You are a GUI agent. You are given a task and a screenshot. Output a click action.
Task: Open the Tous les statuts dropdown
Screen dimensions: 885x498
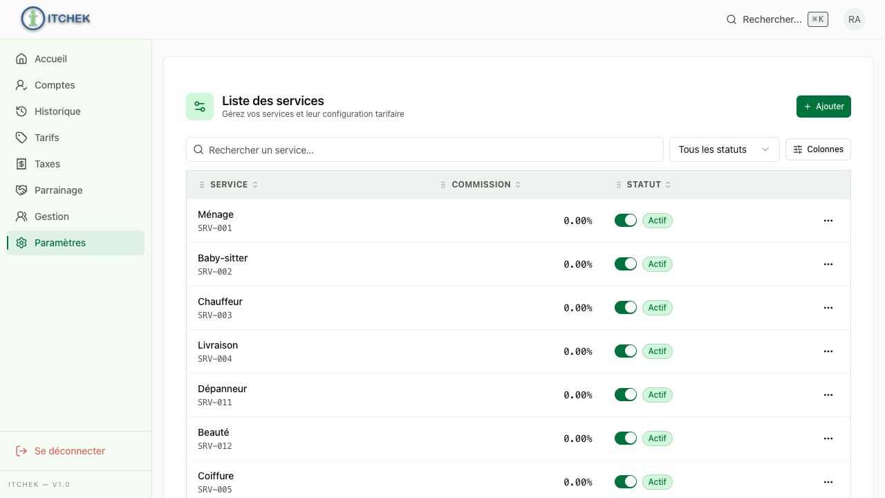click(x=724, y=149)
